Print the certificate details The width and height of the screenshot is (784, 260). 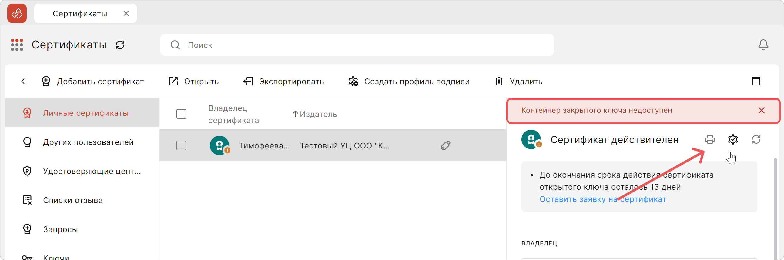point(710,140)
